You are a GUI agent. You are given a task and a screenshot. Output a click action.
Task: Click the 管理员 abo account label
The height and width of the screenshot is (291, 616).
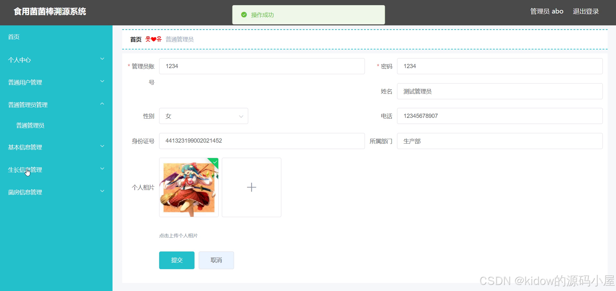pyautogui.click(x=547, y=12)
